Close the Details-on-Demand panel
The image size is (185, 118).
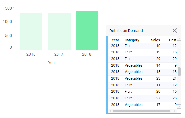point(174,30)
